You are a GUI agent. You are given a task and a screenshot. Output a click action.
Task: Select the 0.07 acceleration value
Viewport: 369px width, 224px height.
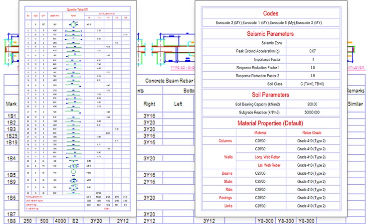pos(313,51)
